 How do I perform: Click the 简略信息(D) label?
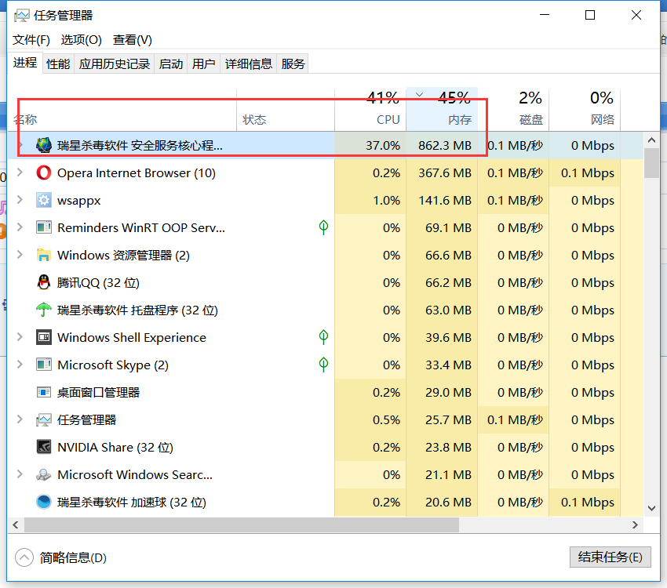73,557
